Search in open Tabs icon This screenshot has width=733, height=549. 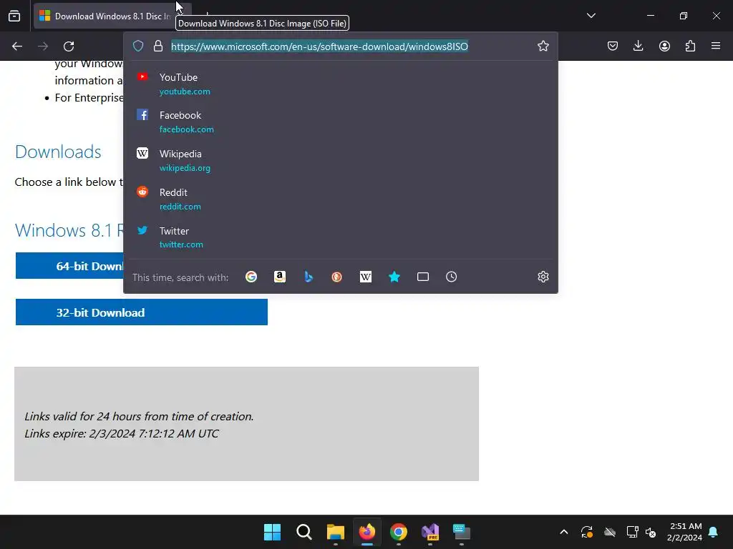coord(422,277)
